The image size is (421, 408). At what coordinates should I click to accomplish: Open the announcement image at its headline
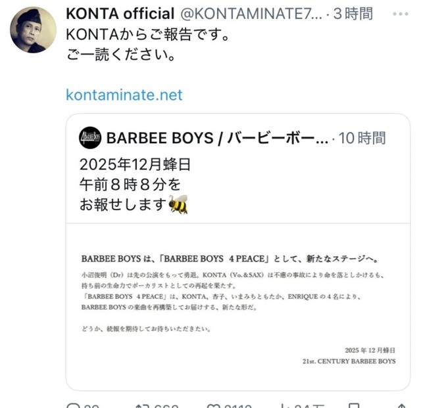238,258
